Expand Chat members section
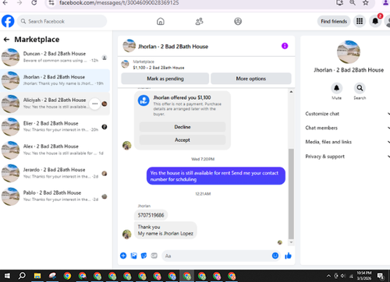 [347, 128]
